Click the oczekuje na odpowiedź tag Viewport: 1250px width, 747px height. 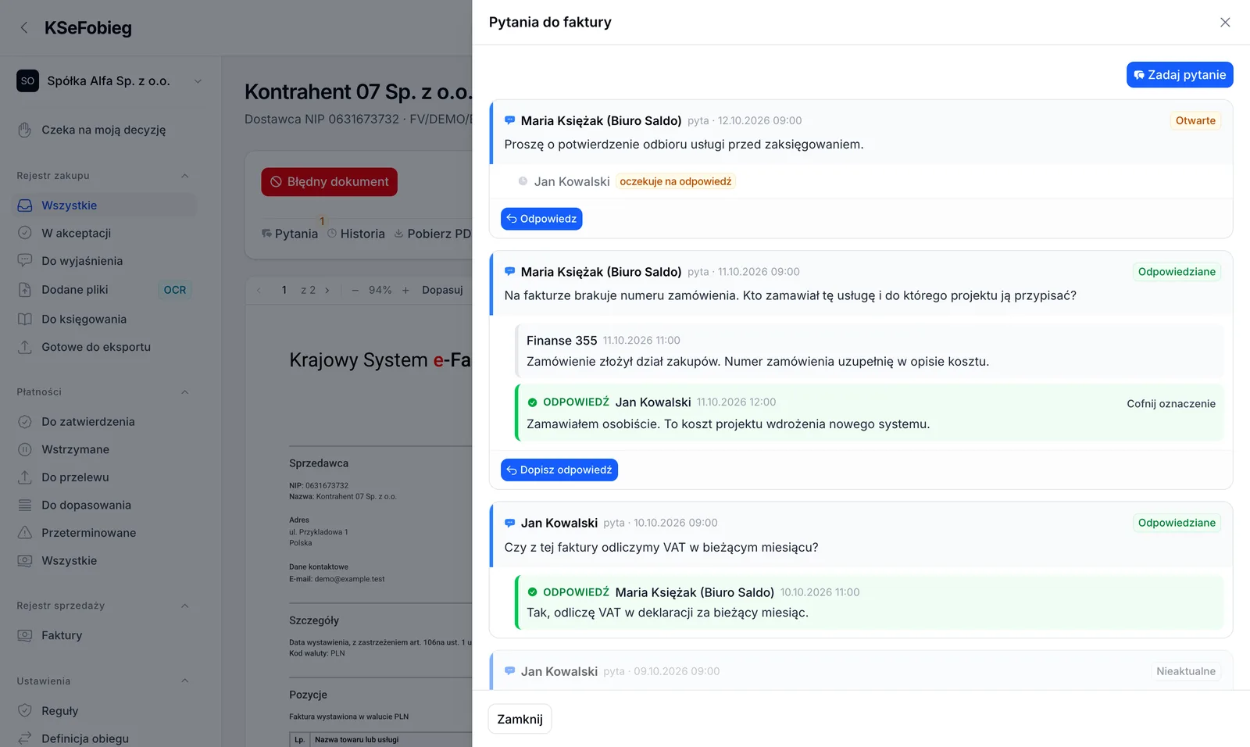pyautogui.click(x=676, y=181)
